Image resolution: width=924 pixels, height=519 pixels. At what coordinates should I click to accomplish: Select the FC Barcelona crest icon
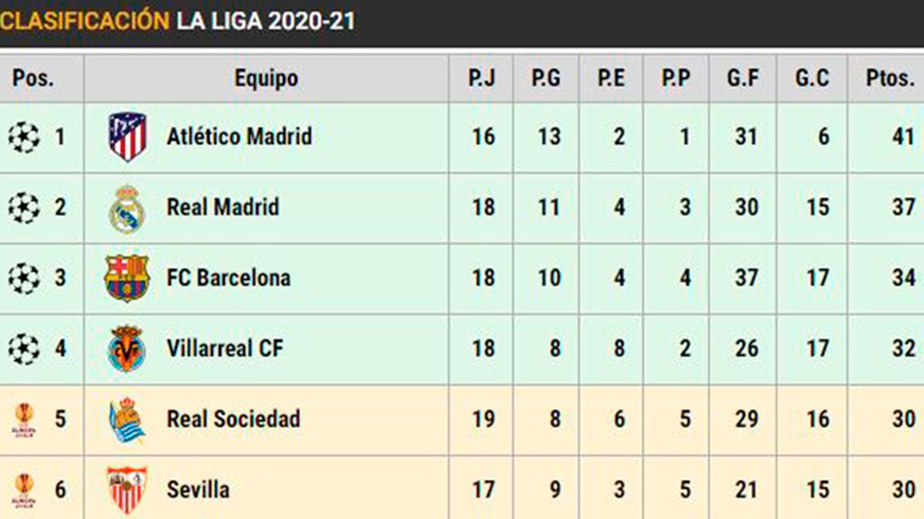[x=127, y=278]
